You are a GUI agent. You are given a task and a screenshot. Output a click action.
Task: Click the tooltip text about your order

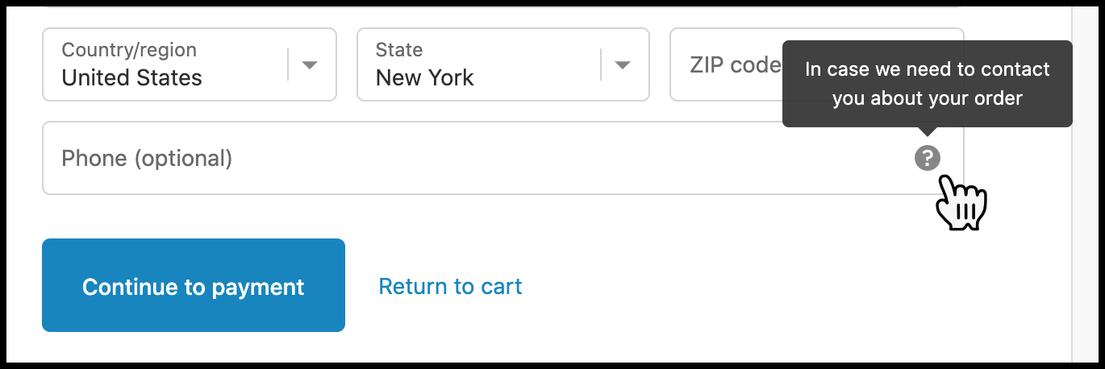(x=928, y=84)
